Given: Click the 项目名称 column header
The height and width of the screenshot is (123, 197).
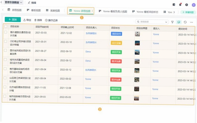Looking at the screenshot, I should (14, 26).
